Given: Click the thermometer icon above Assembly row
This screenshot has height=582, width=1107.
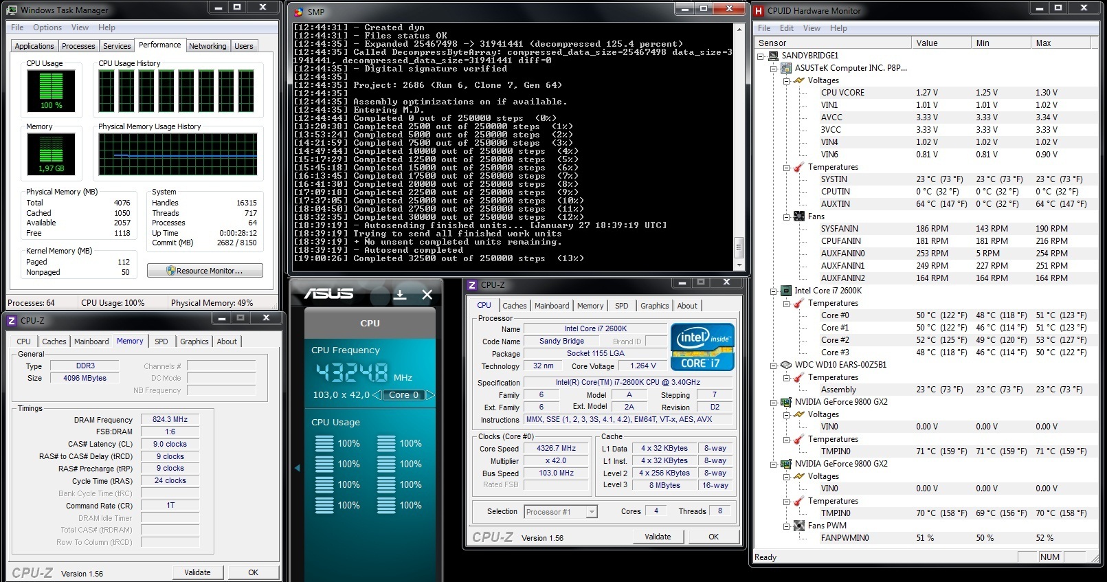Looking at the screenshot, I should point(799,377).
